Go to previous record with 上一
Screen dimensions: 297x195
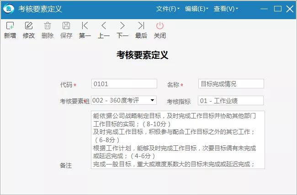tap(104, 26)
